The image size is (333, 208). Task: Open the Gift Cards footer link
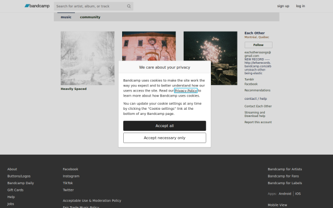[16, 190]
